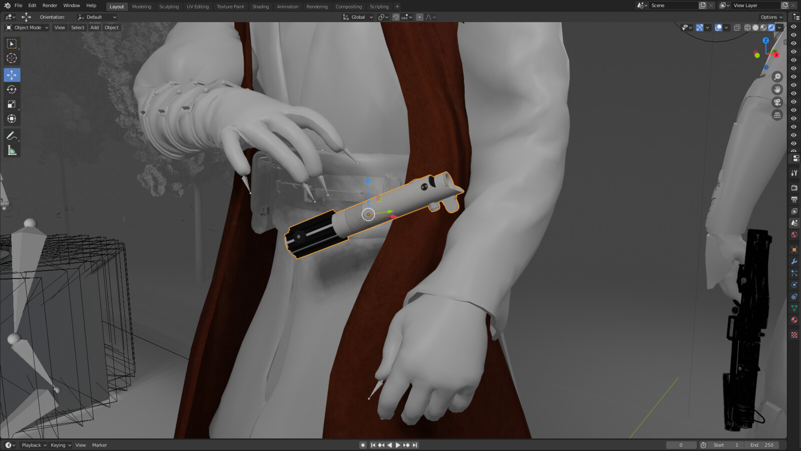Image resolution: width=801 pixels, height=451 pixels.
Task: Click the Blender logo menu
Action: pos(7,6)
